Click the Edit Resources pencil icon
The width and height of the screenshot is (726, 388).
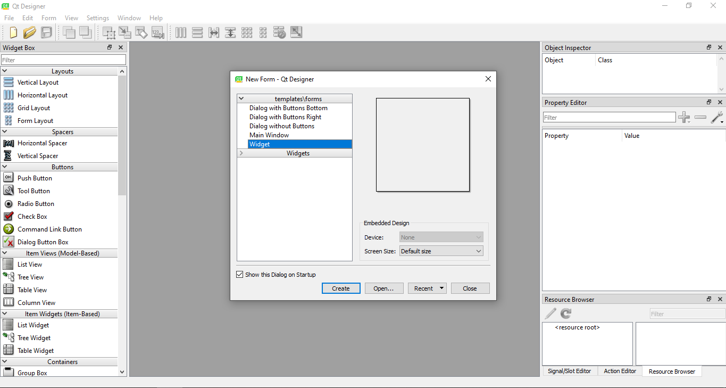tap(550, 313)
